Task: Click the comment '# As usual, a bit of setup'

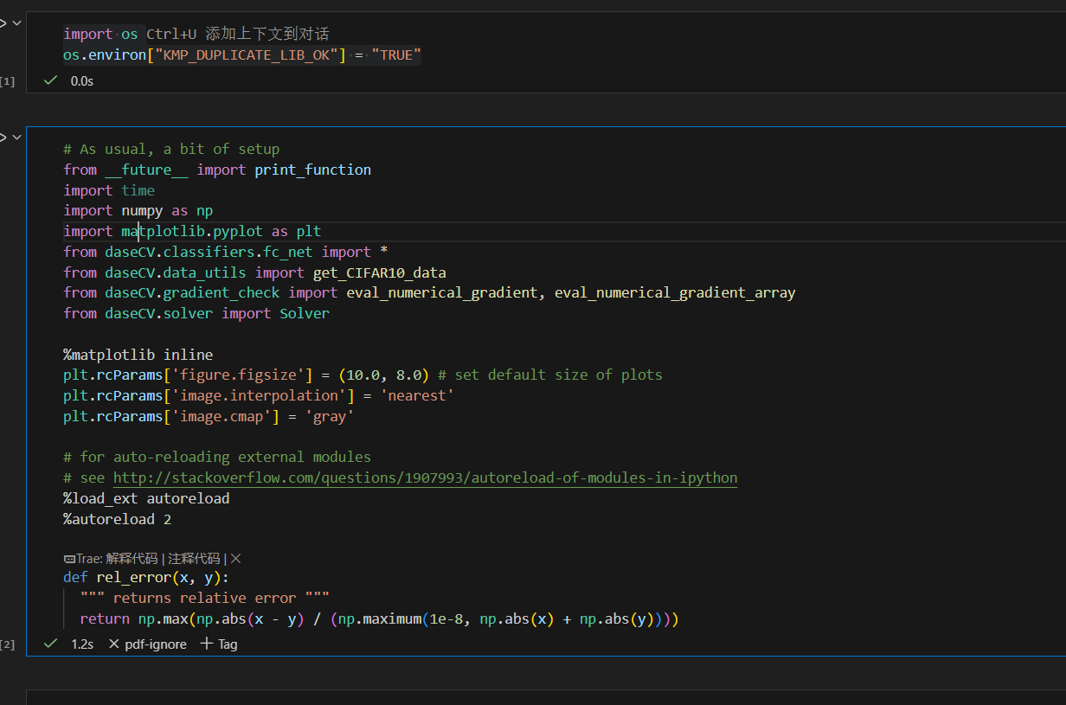Action: (x=171, y=149)
